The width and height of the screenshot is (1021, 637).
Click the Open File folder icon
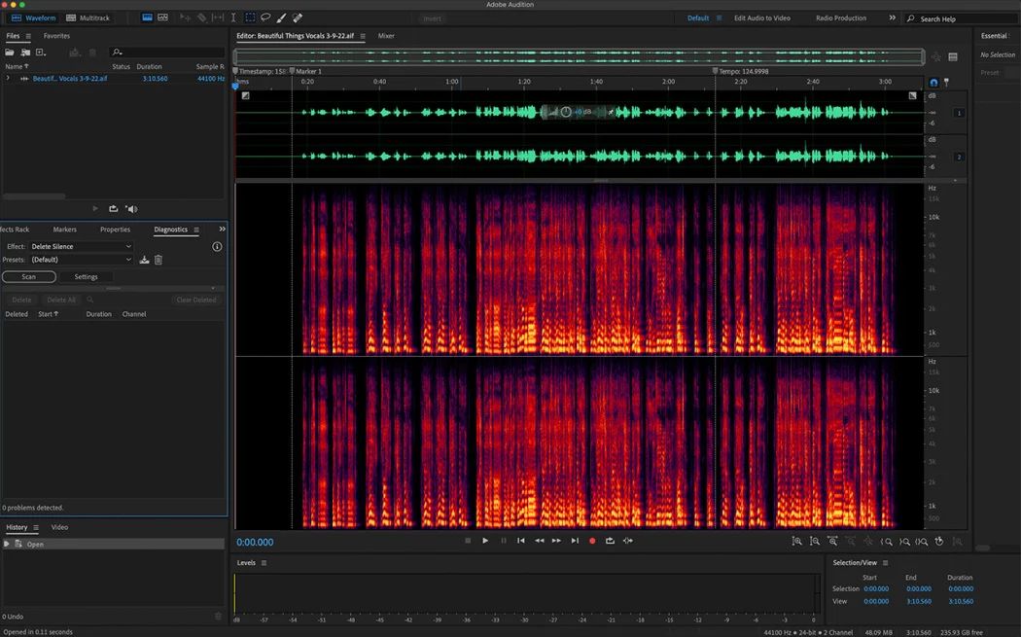pyautogui.click(x=10, y=53)
